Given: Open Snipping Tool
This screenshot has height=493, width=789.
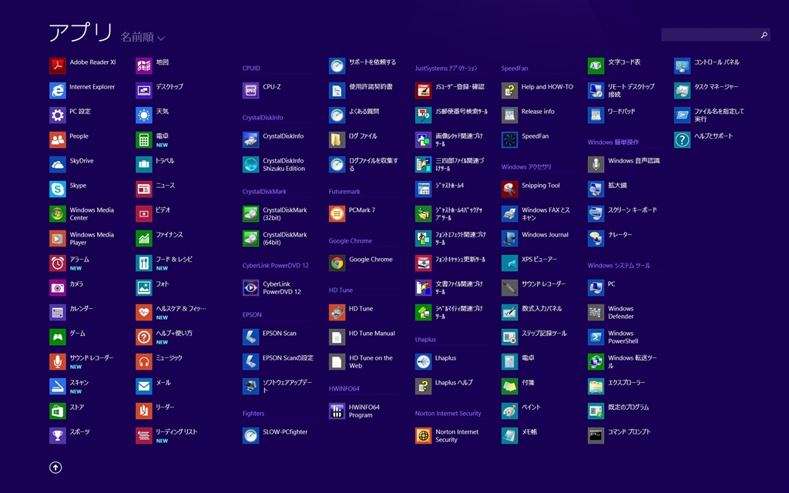Looking at the screenshot, I should [531, 189].
